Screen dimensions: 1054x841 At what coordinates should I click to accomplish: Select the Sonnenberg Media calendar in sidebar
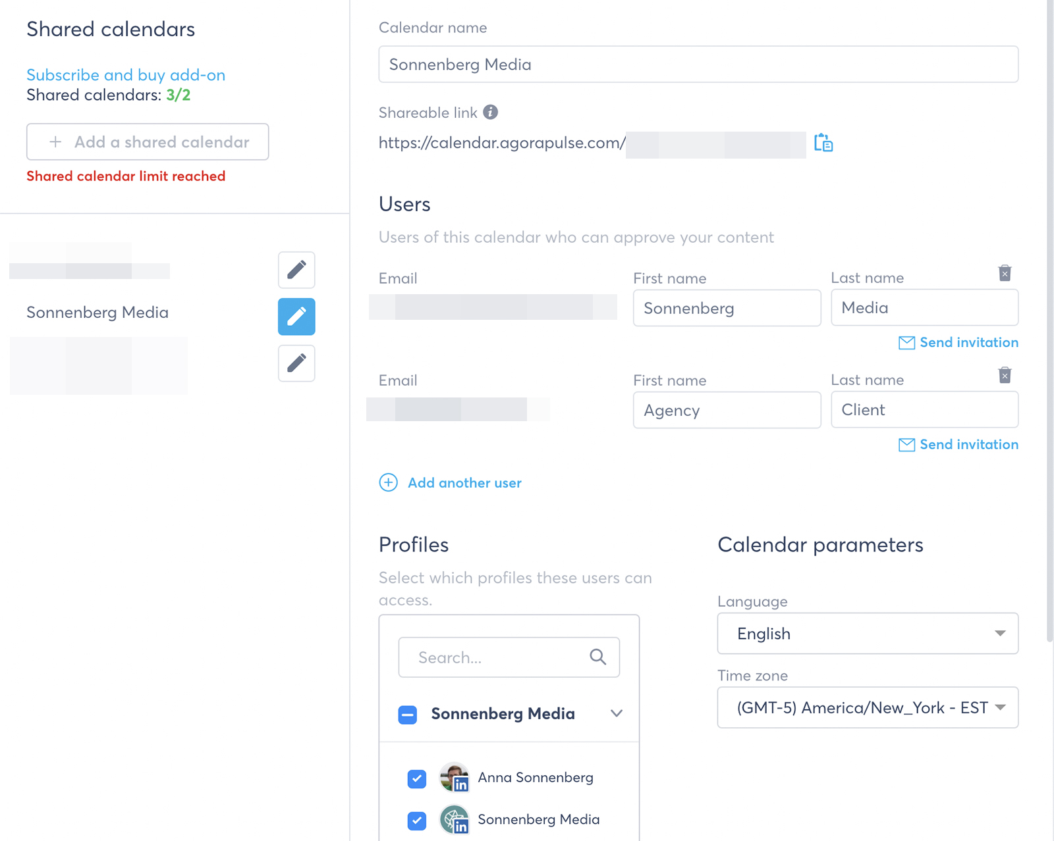coord(97,313)
